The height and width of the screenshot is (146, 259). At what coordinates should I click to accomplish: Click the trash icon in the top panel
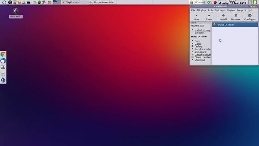[250, 2]
